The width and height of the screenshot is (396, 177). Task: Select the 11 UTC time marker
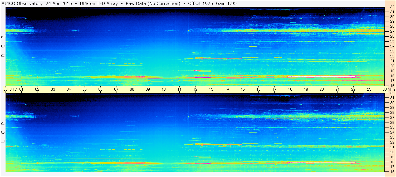click(179, 89)
